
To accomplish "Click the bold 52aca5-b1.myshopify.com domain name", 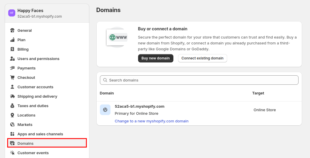I will tap(140, 106).
